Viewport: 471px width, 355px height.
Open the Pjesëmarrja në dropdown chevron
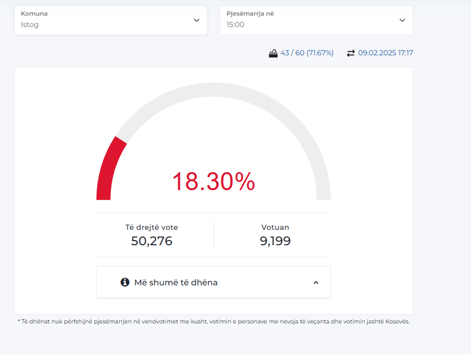(402, 20)
